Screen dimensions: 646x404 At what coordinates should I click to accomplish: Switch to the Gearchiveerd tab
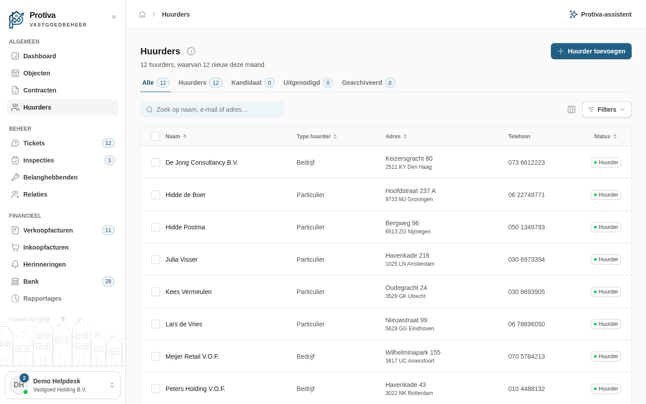coord(368,83)
